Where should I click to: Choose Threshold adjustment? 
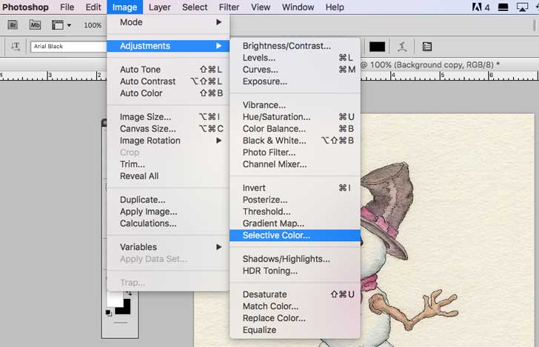295,212
